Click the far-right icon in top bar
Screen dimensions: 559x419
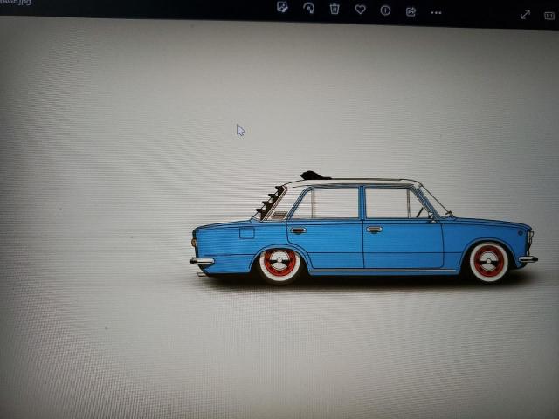click(549, 15)
